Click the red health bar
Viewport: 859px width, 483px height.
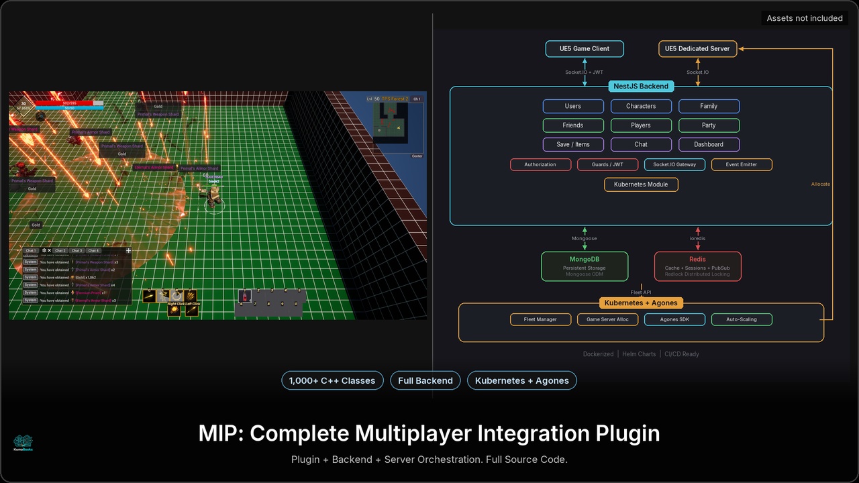click(70, 103)
